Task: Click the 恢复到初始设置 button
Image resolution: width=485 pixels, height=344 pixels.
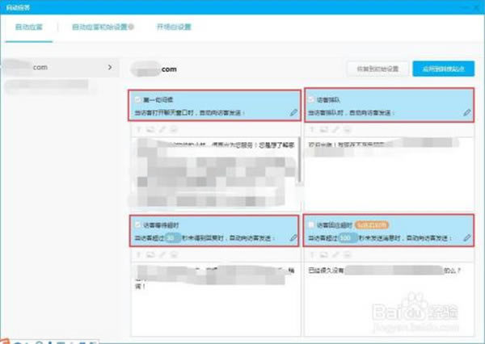Action: click(x=376, y=69)
